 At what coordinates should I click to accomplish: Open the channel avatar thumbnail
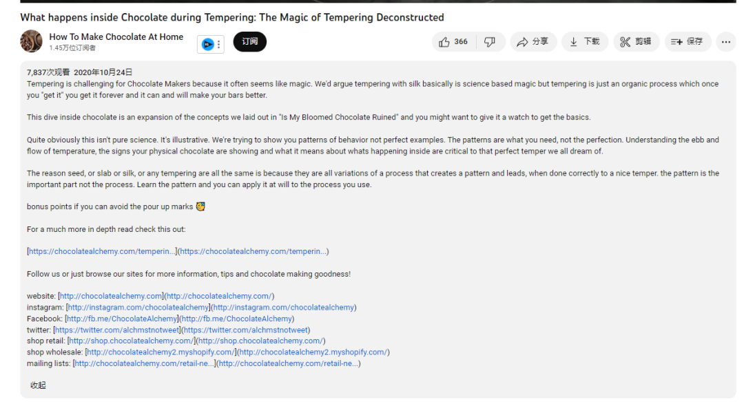tap(31, 41)
